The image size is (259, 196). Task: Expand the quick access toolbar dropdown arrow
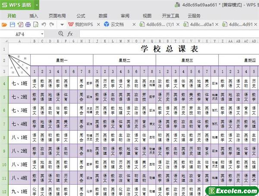click(62, 25)
